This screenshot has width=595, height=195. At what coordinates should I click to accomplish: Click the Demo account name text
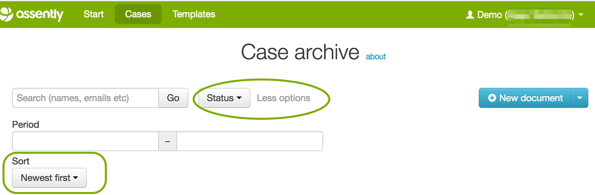tap(489, 15)
